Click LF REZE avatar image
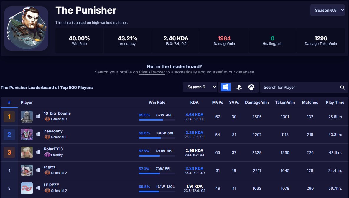Image resolution: width=349 pixels, height=198 pixels. coord(27,188)
